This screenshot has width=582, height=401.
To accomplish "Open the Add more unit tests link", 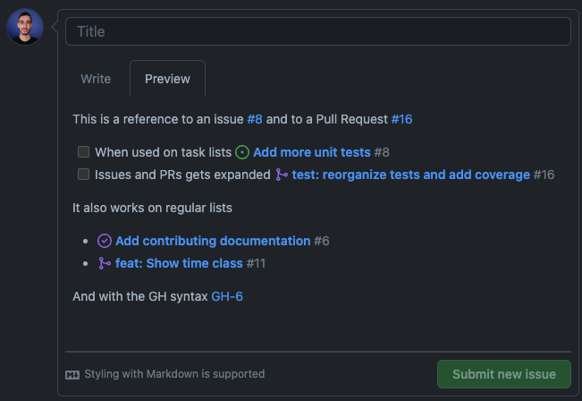I will (311, 152).
